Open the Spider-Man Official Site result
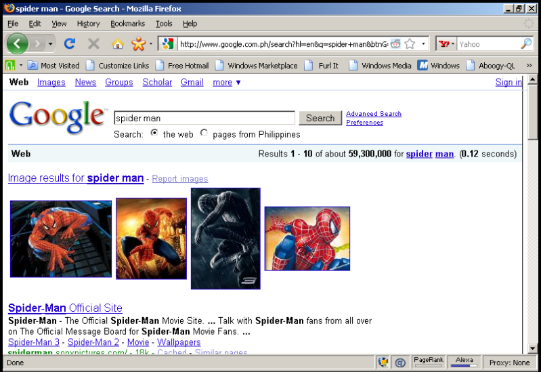 (65, 308)
